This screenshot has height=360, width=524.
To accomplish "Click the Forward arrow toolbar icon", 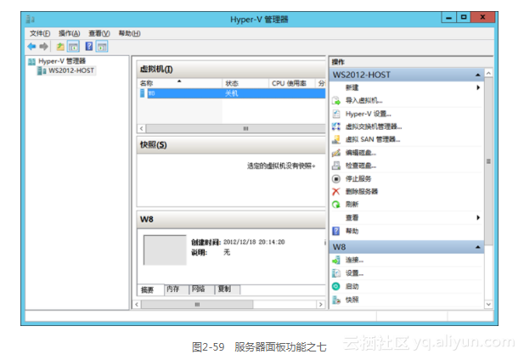I will coord(44,47).
